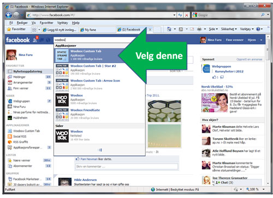Click the Facebook search input field
Viewport: 273px width, 198px height.
[x=94, y=40]
